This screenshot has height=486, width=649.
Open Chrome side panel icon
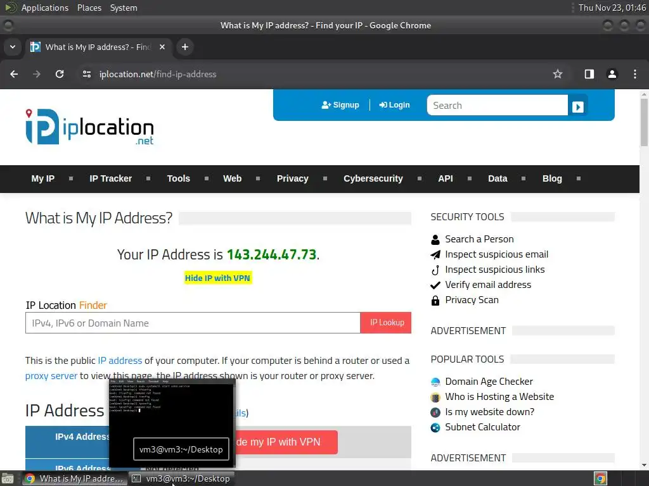pos(589,74)
